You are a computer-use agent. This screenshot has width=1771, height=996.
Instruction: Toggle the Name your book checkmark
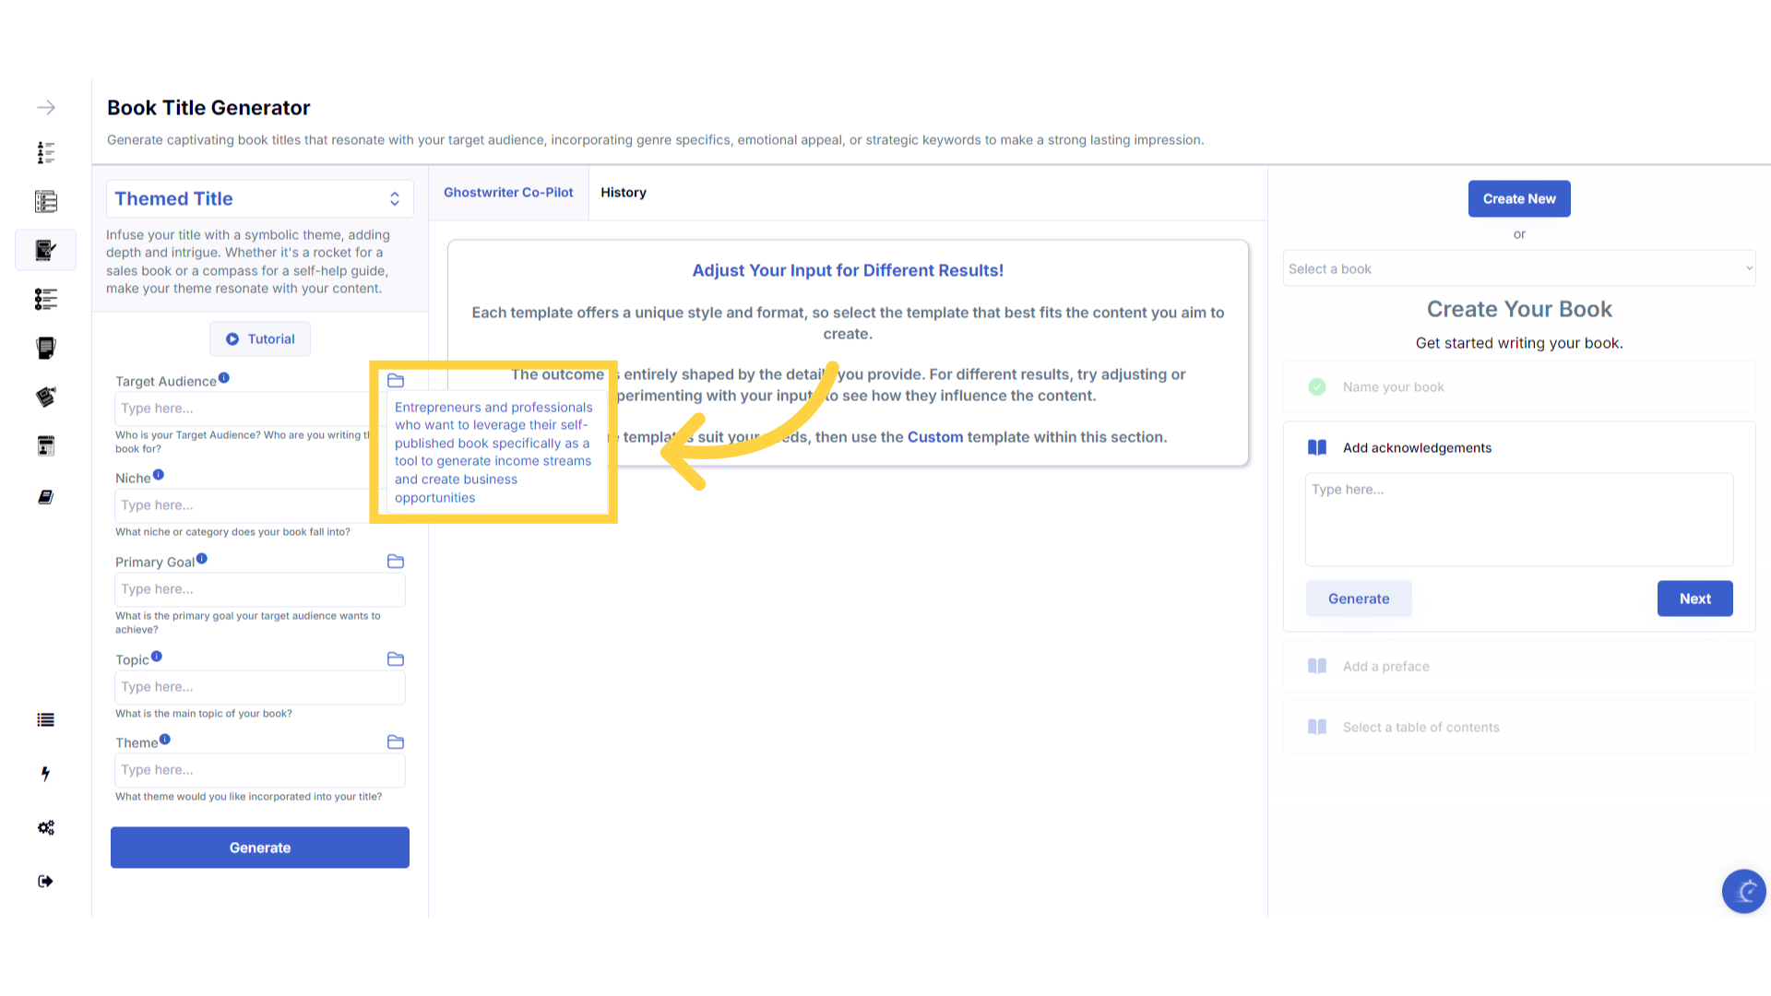(1317, 387)
